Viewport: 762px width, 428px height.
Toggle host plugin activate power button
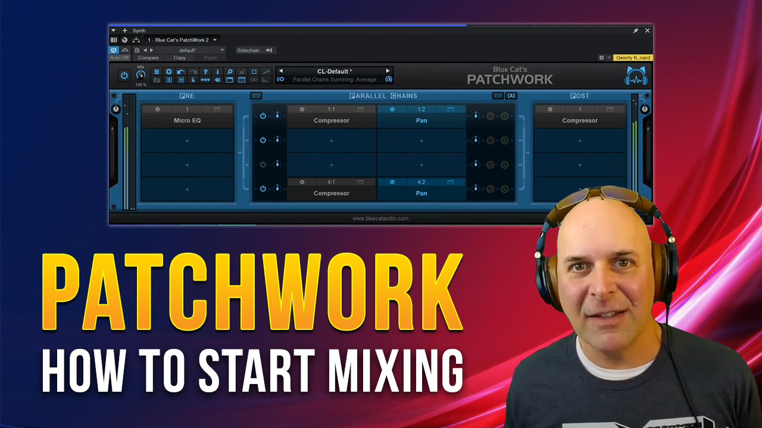pyautogui.click(x=114, y=50)
